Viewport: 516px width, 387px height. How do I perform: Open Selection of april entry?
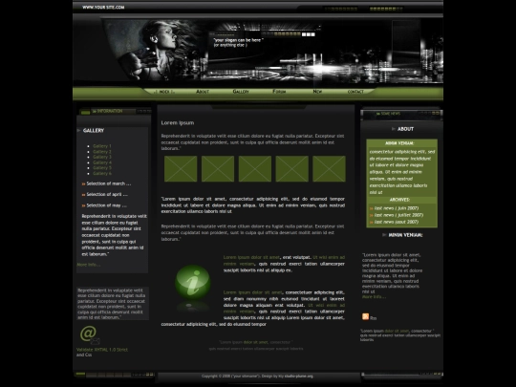[107, 195]
